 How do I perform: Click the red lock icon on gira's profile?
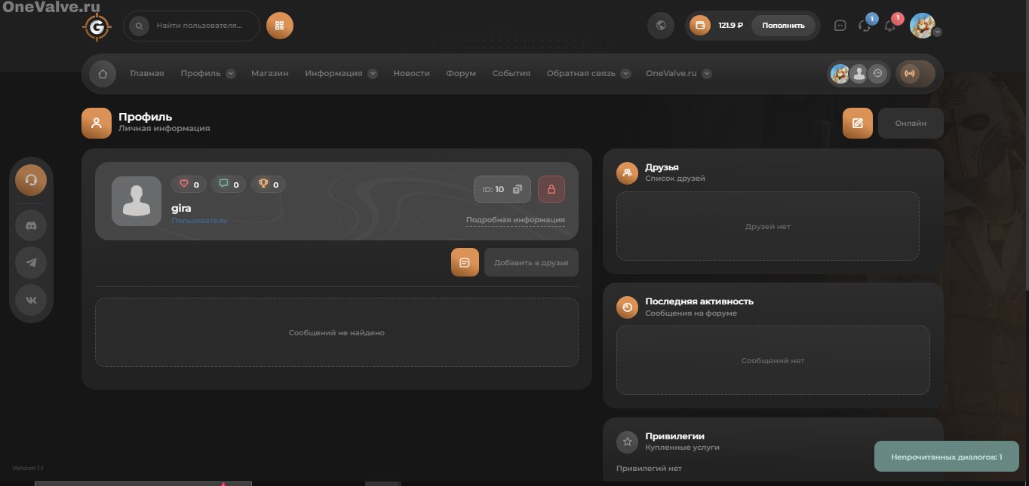[551, 189]
